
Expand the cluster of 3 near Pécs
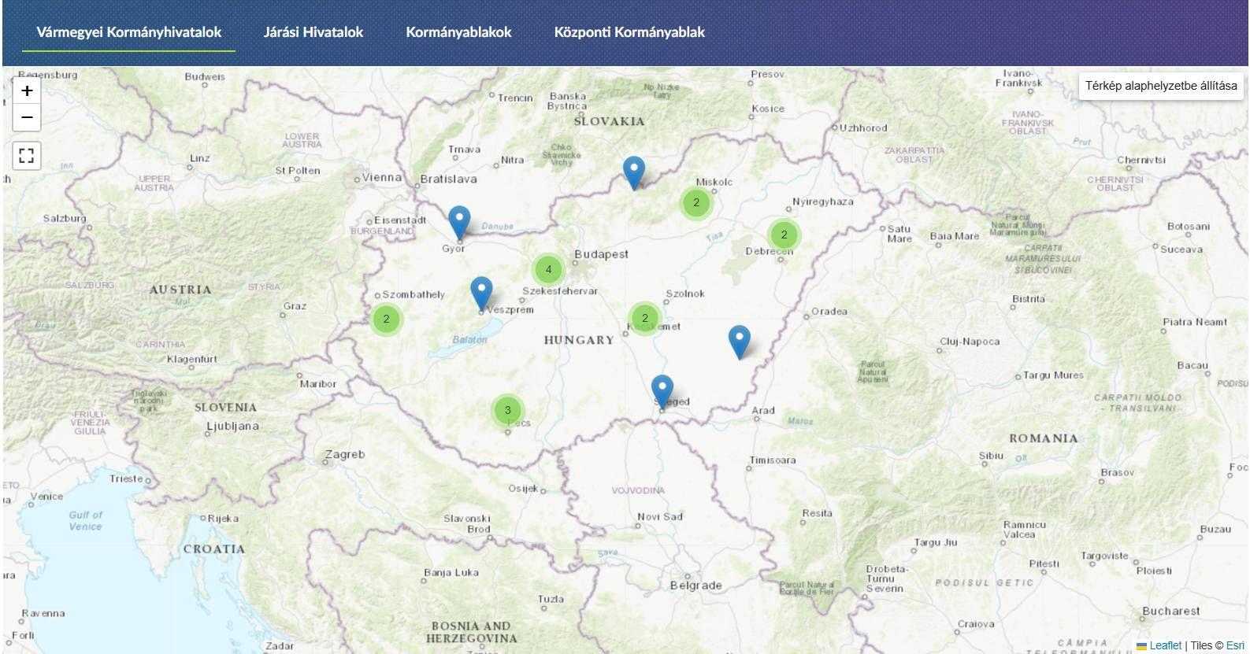507,410
